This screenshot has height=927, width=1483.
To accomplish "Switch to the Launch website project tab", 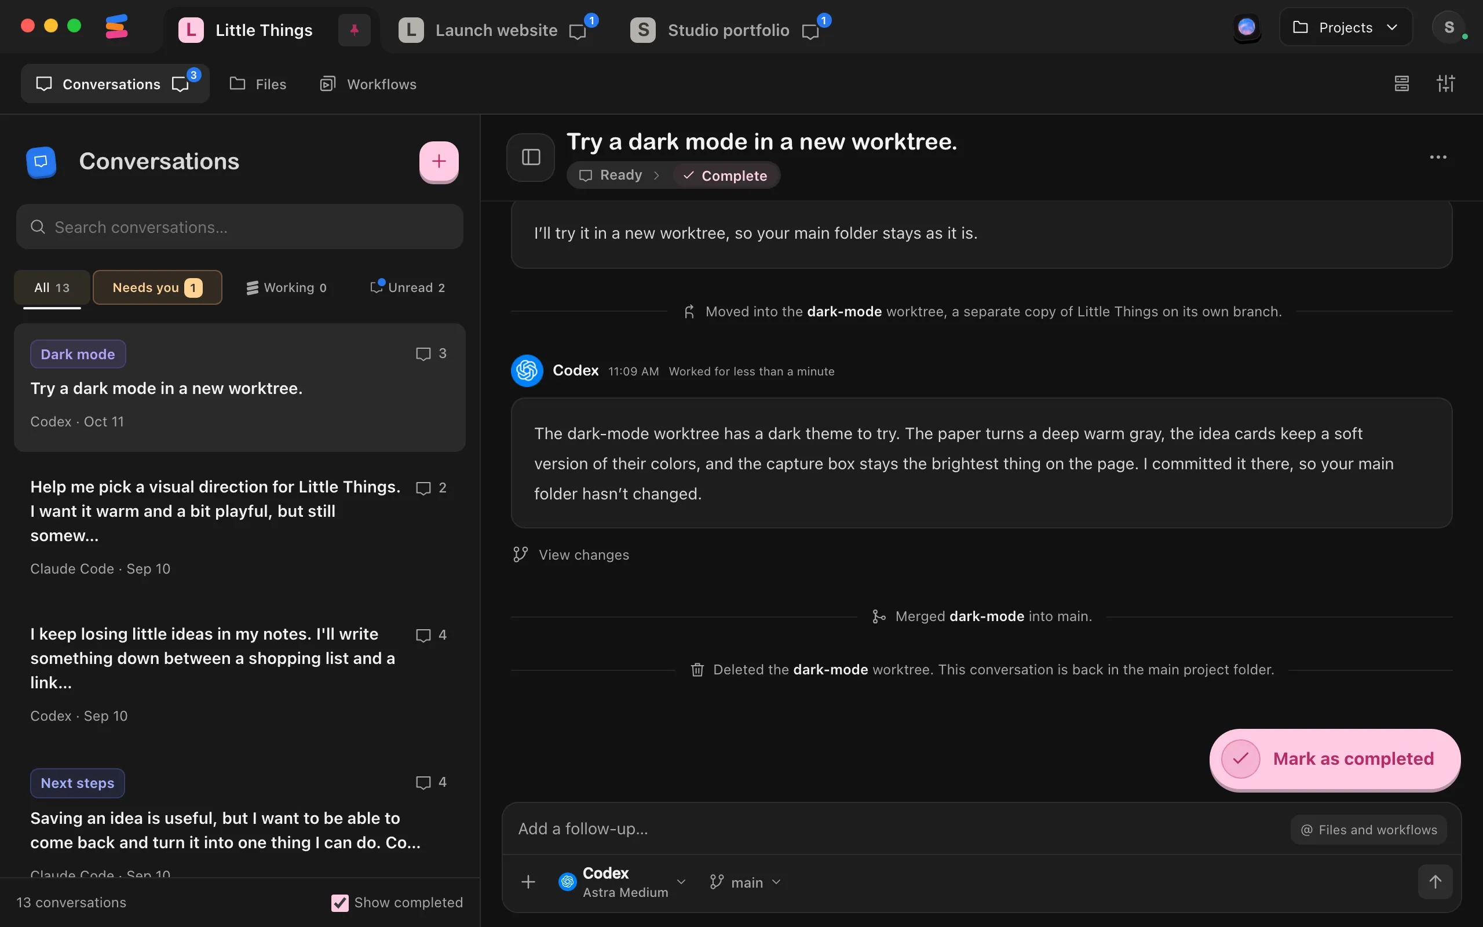I will pos(496,30).
